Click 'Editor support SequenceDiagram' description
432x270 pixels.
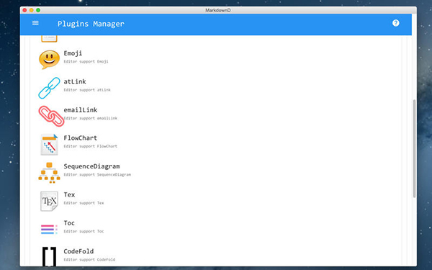(97, 175)
